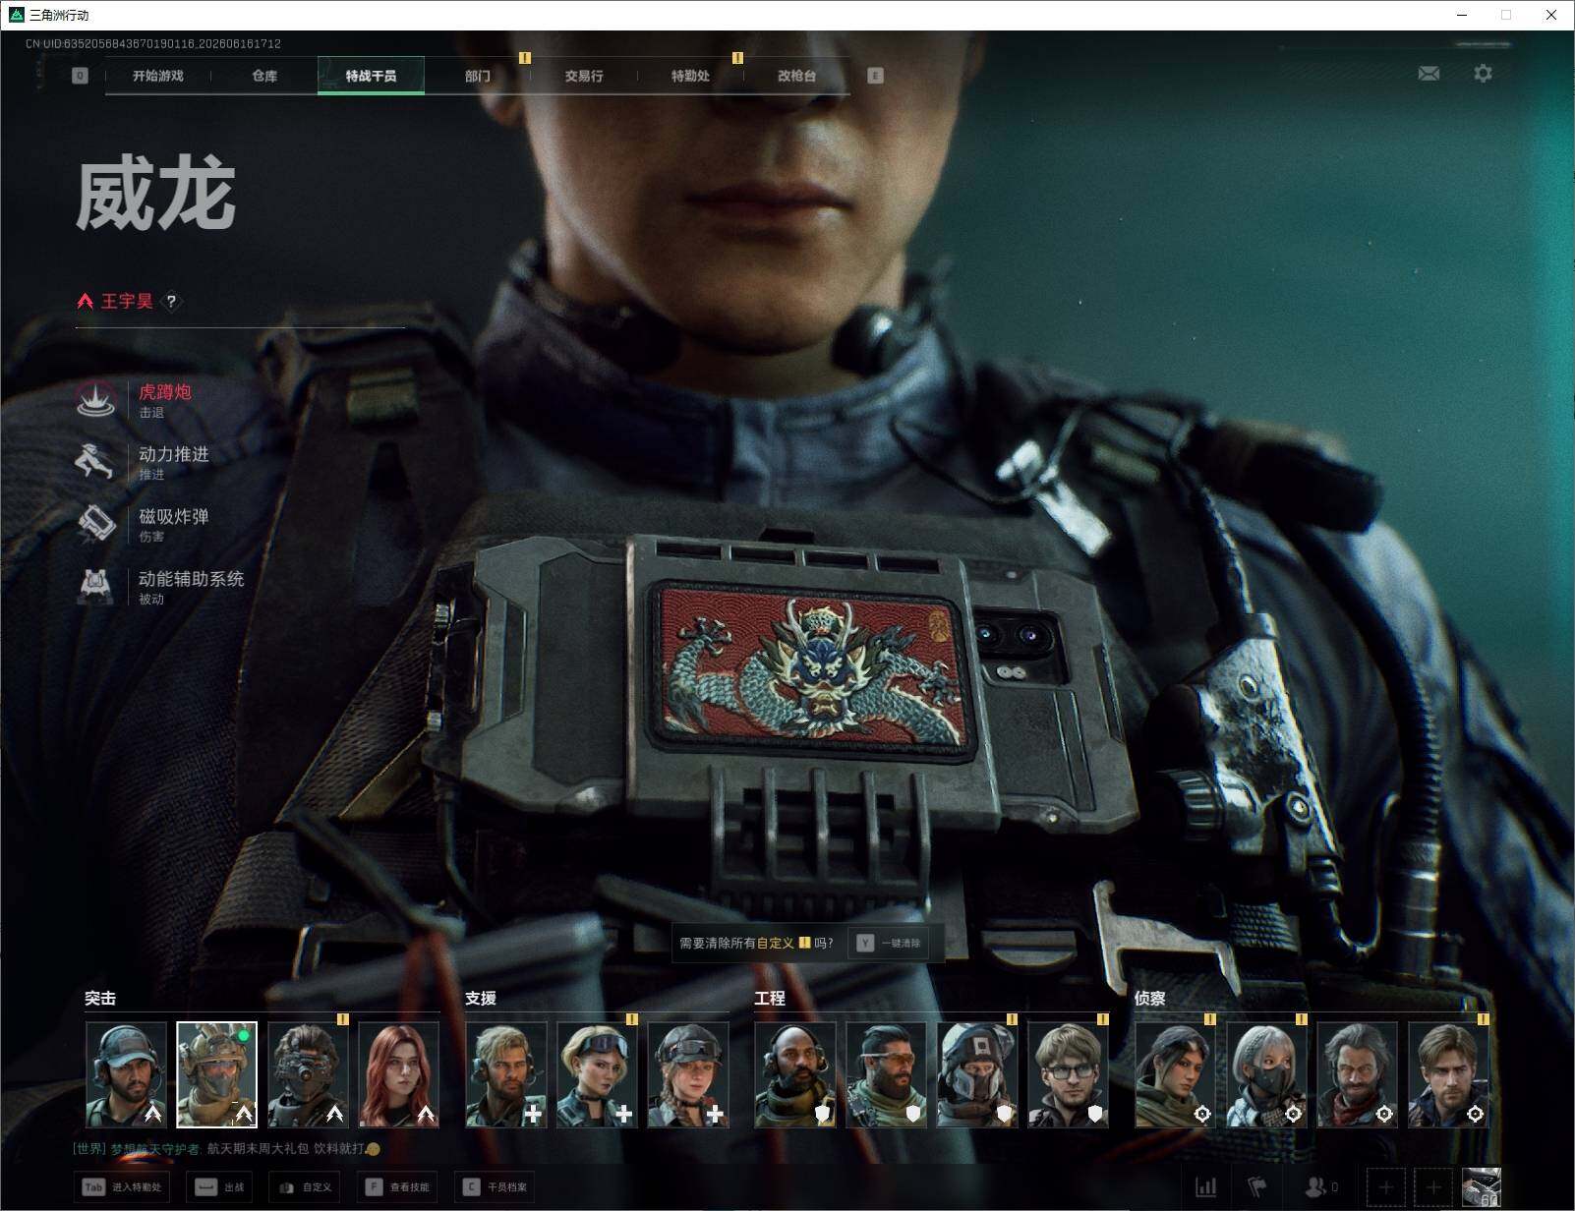The height and width of the screenshot is (1211, 1575).
Task: Select the blonde goggles 支援 operator portrait
Action: pos(597,1074)
